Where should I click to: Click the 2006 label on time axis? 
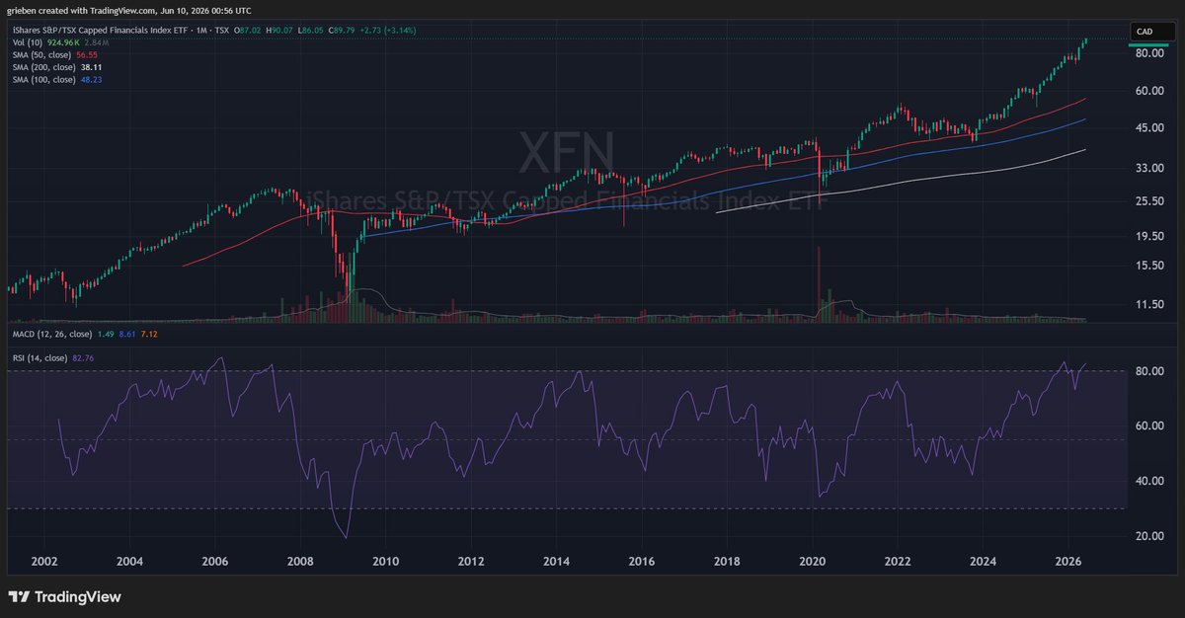pos(214,561)
